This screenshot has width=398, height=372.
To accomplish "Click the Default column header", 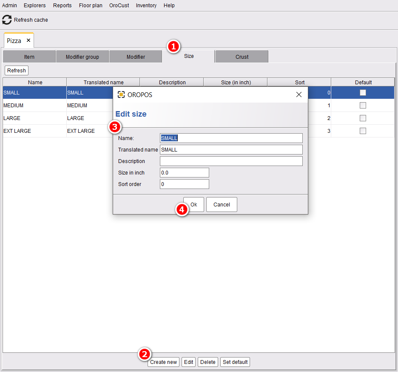I will 363,82.
